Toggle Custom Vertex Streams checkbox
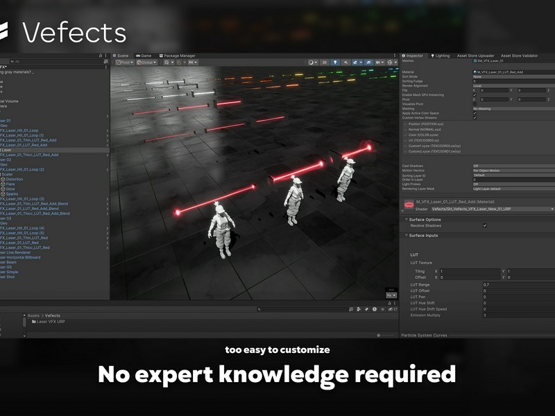Screen dimensions: 555x416 coord(475,118)
